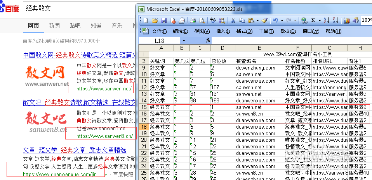Click the Permission icon in Excel toolbar
The image size is (372, 180).
point(173,20)
